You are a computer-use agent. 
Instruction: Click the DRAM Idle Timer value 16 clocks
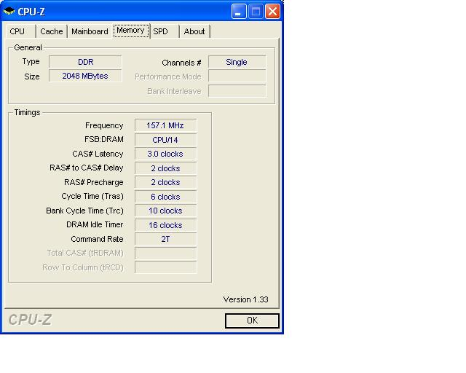click(165, 225)
